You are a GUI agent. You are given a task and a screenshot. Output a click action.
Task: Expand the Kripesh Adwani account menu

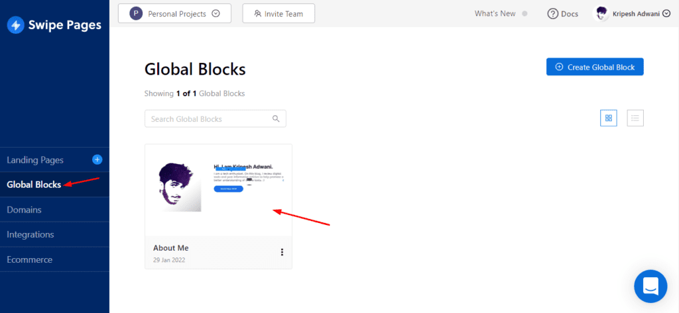[666, 14]
